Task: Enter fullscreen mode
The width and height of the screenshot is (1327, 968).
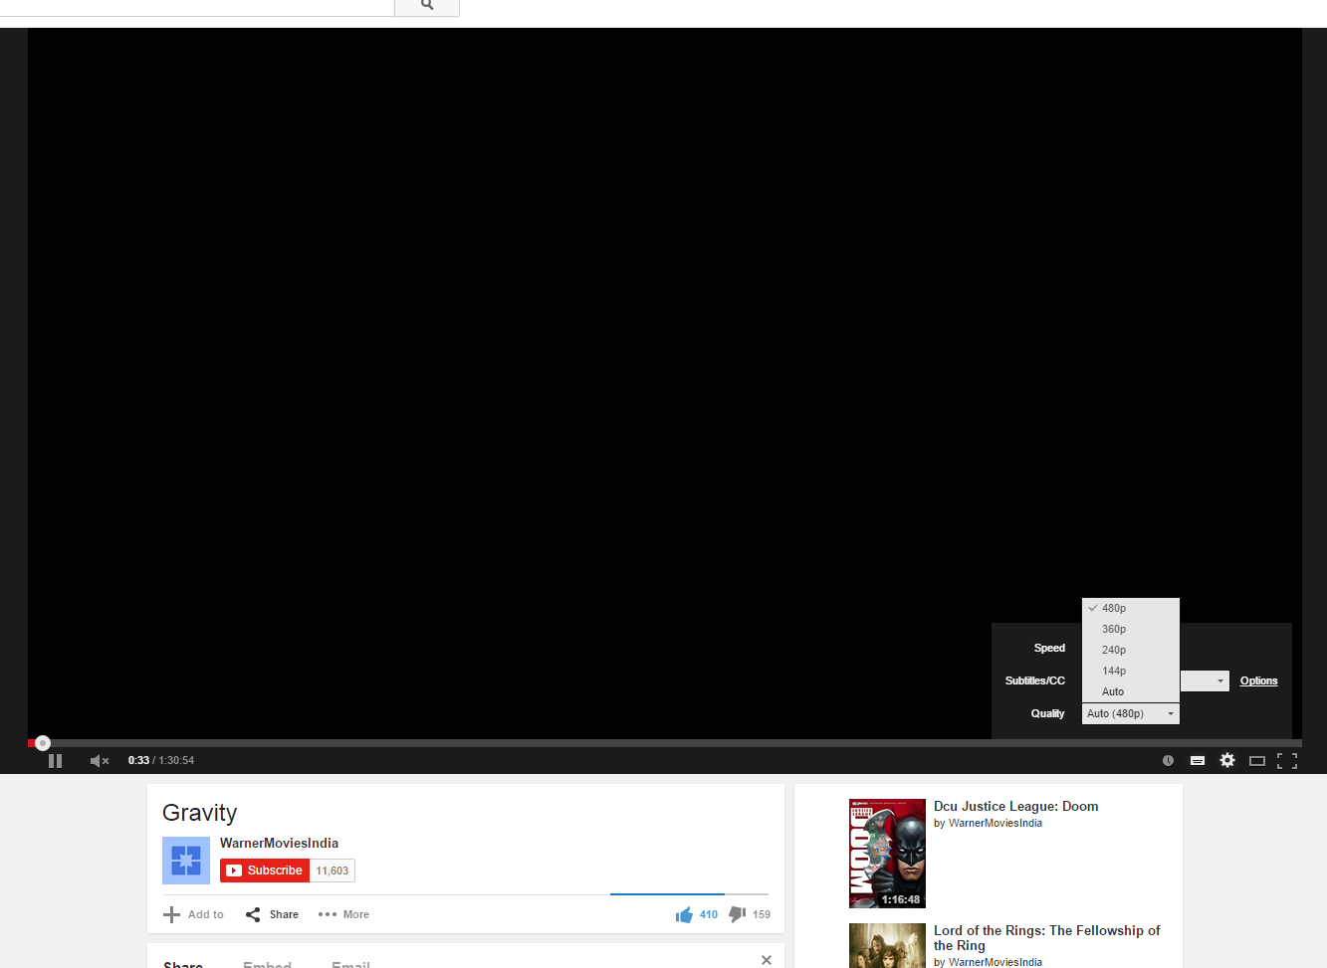Action: (x=1287, y=761)
